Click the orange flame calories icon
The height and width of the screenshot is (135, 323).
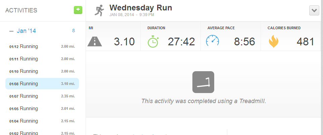(x=274, y=42)
